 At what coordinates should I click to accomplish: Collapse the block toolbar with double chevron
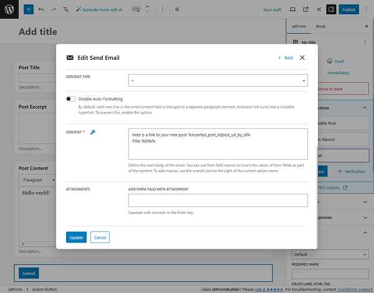click(x=177, y=9)
